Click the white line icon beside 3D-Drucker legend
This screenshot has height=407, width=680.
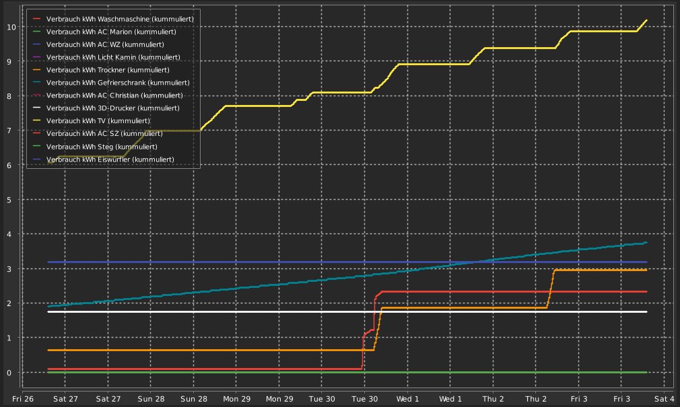tap(37, 108)
